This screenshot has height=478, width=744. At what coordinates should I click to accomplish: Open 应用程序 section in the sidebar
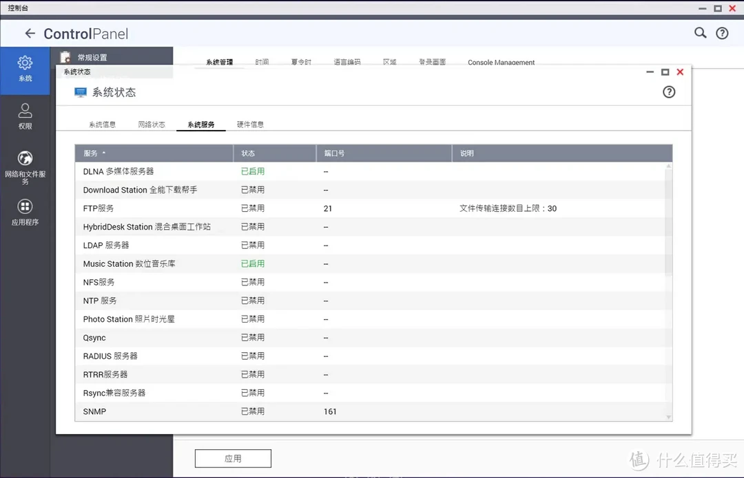[25, 212]
